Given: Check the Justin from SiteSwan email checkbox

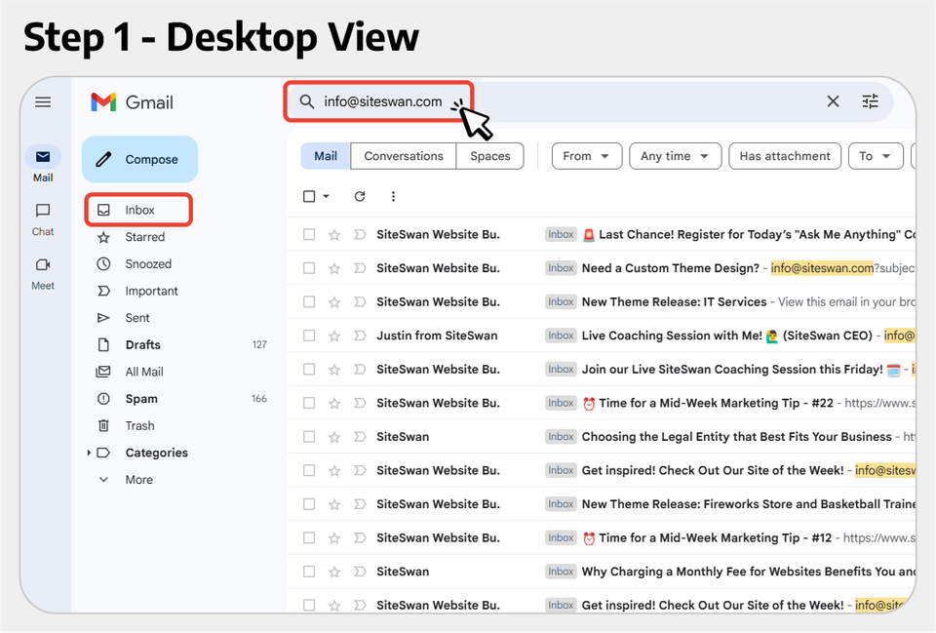Looking at the screenshot, I should (x=309, y=336).
